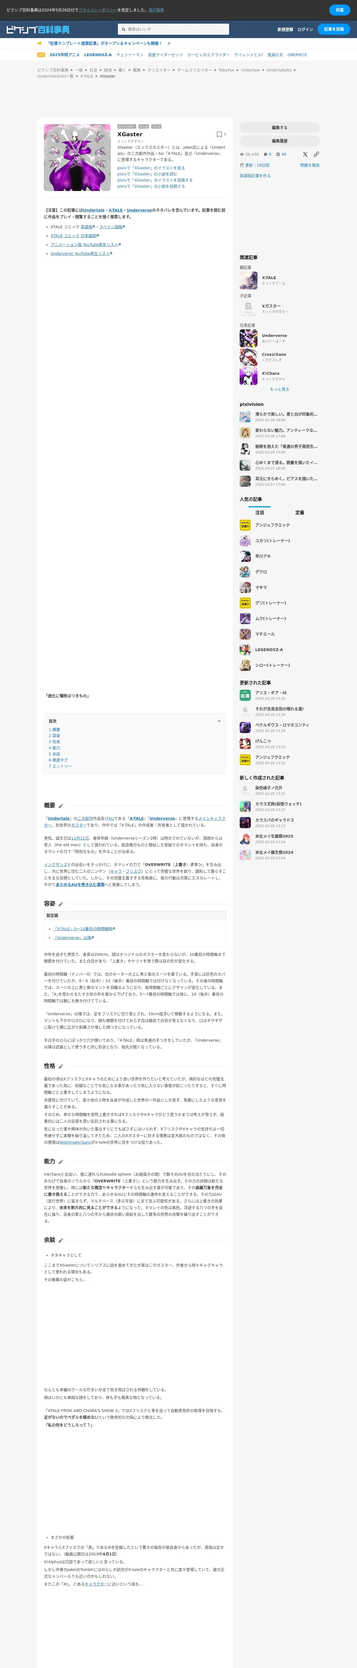The image size is (357, 1668).
Task: Open ONEPIECE trending tag
Action: click(x=297, y=55)
